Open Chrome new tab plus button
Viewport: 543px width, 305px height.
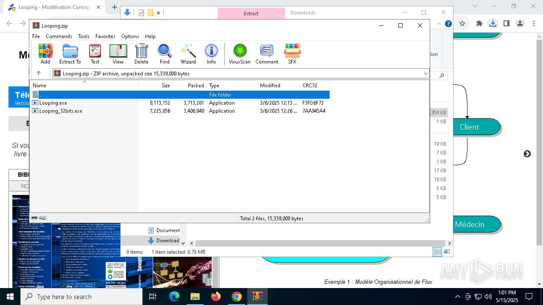tap(114, 7)
